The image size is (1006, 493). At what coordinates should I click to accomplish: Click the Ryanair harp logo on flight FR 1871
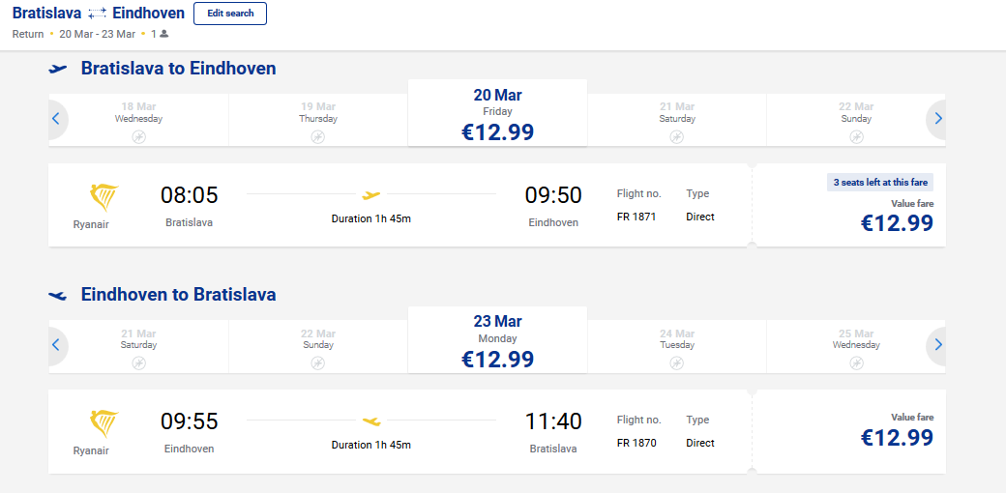[x=104, y=198]
